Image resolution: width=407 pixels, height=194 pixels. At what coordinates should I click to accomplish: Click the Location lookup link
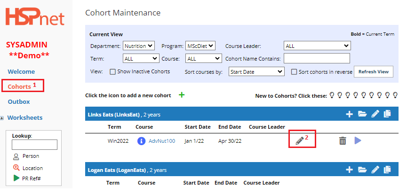[x=32, y=168]
